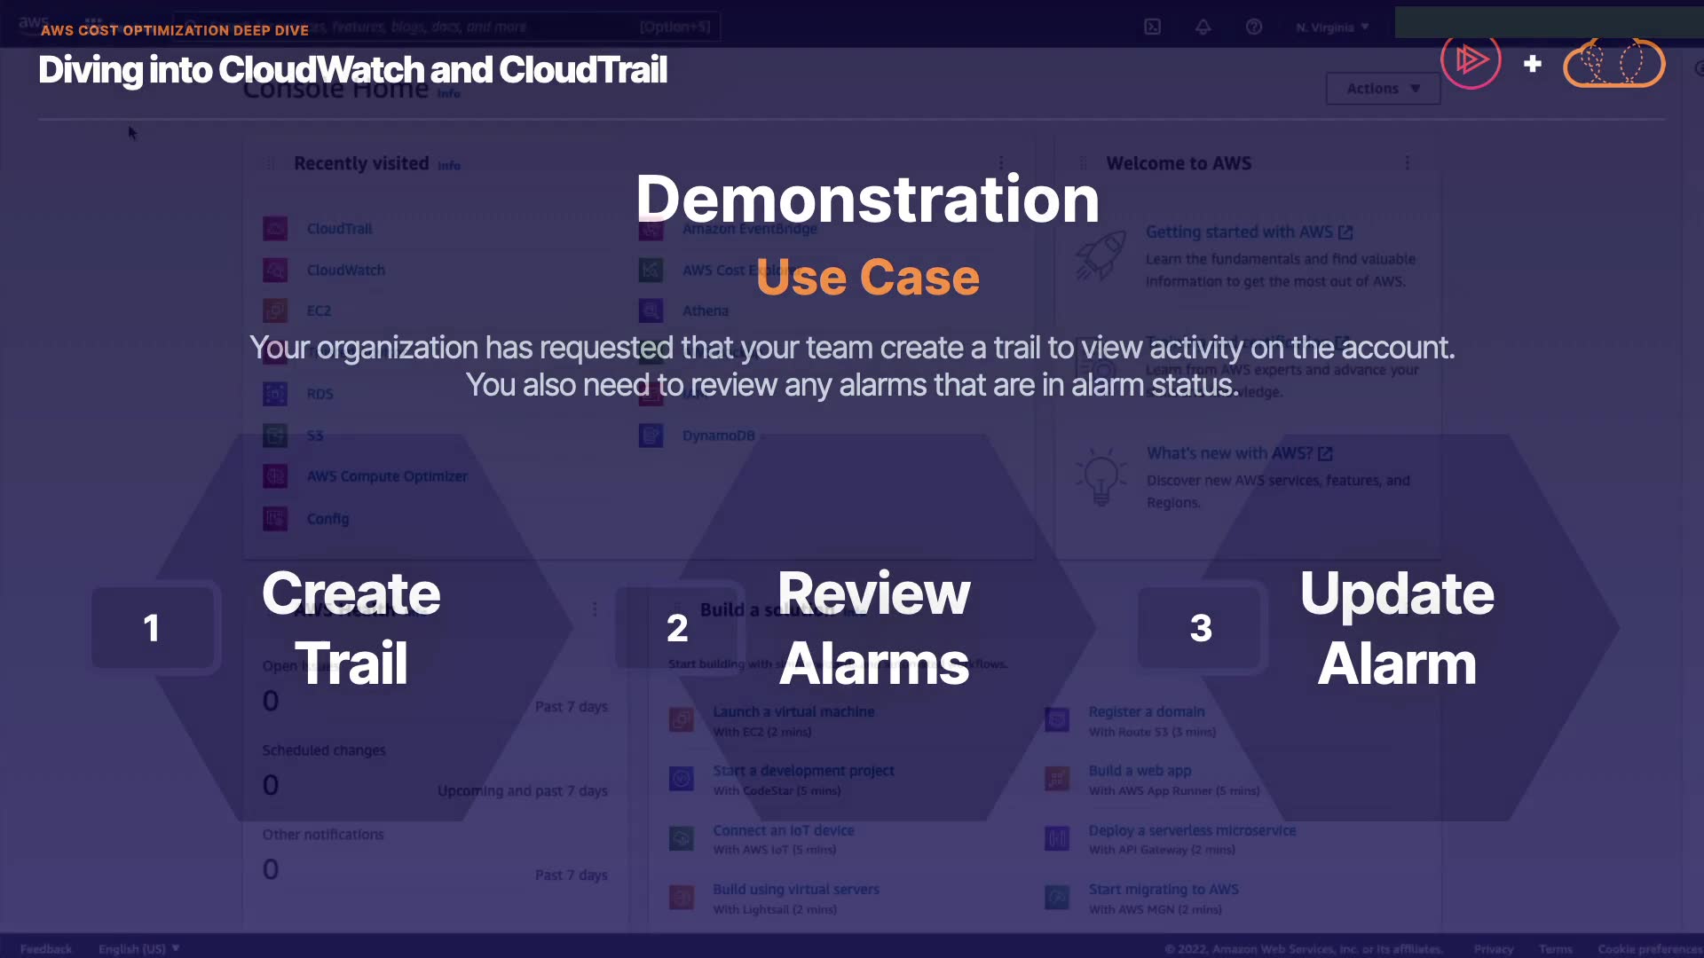Click the Athena service icon
Image resolution: width=1704 pixels, height=958 pixels.
point(651,310)
